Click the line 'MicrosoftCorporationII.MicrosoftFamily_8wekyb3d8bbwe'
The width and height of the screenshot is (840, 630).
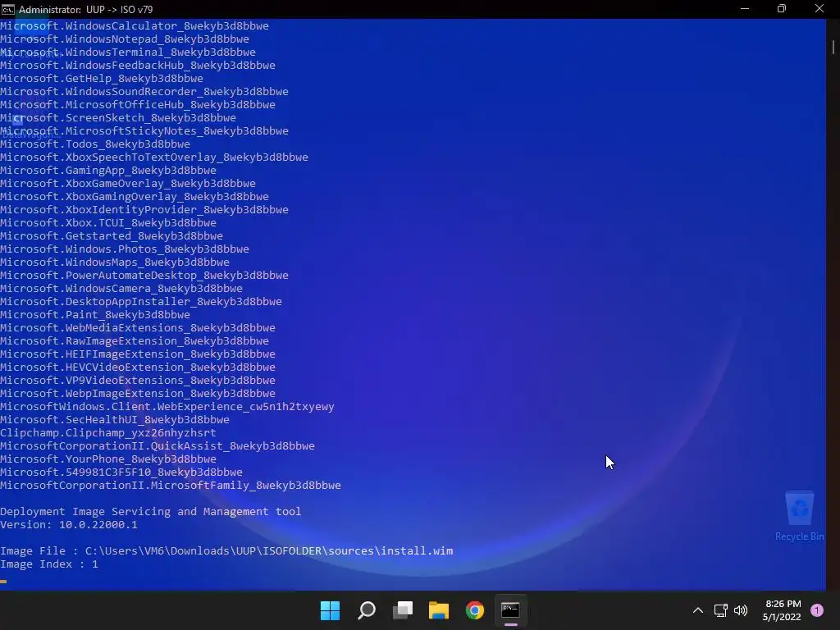point(171,486)
